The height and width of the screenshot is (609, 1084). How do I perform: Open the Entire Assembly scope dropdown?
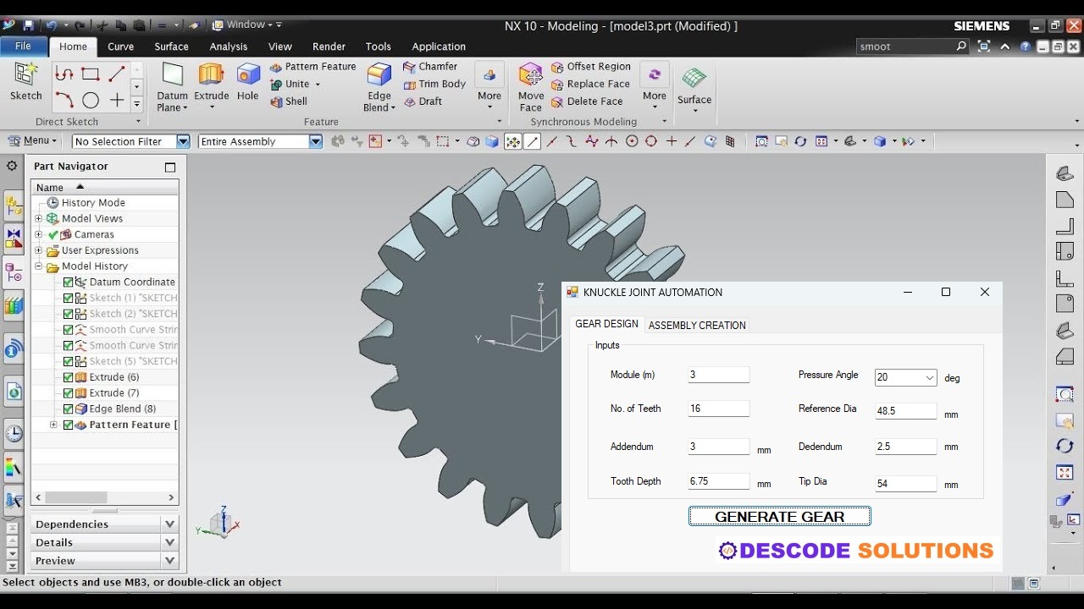pyautogui.click(x=314, y=141)
